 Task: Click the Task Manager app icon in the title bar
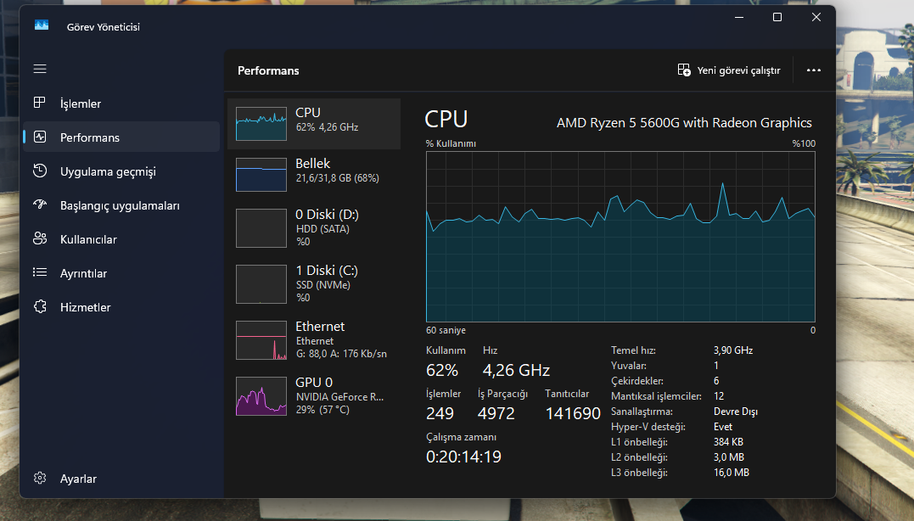coord(42,25)
